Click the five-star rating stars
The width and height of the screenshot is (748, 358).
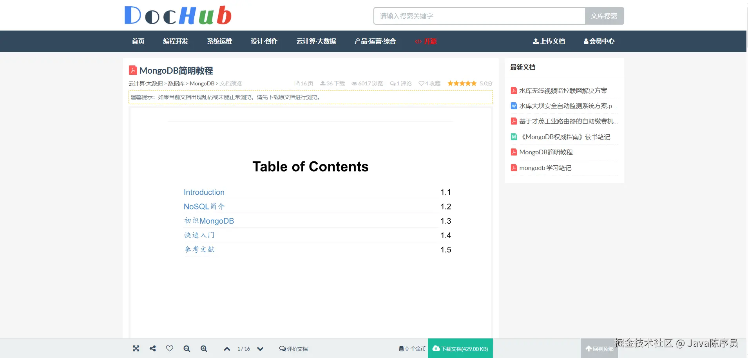tap(462, 83)
